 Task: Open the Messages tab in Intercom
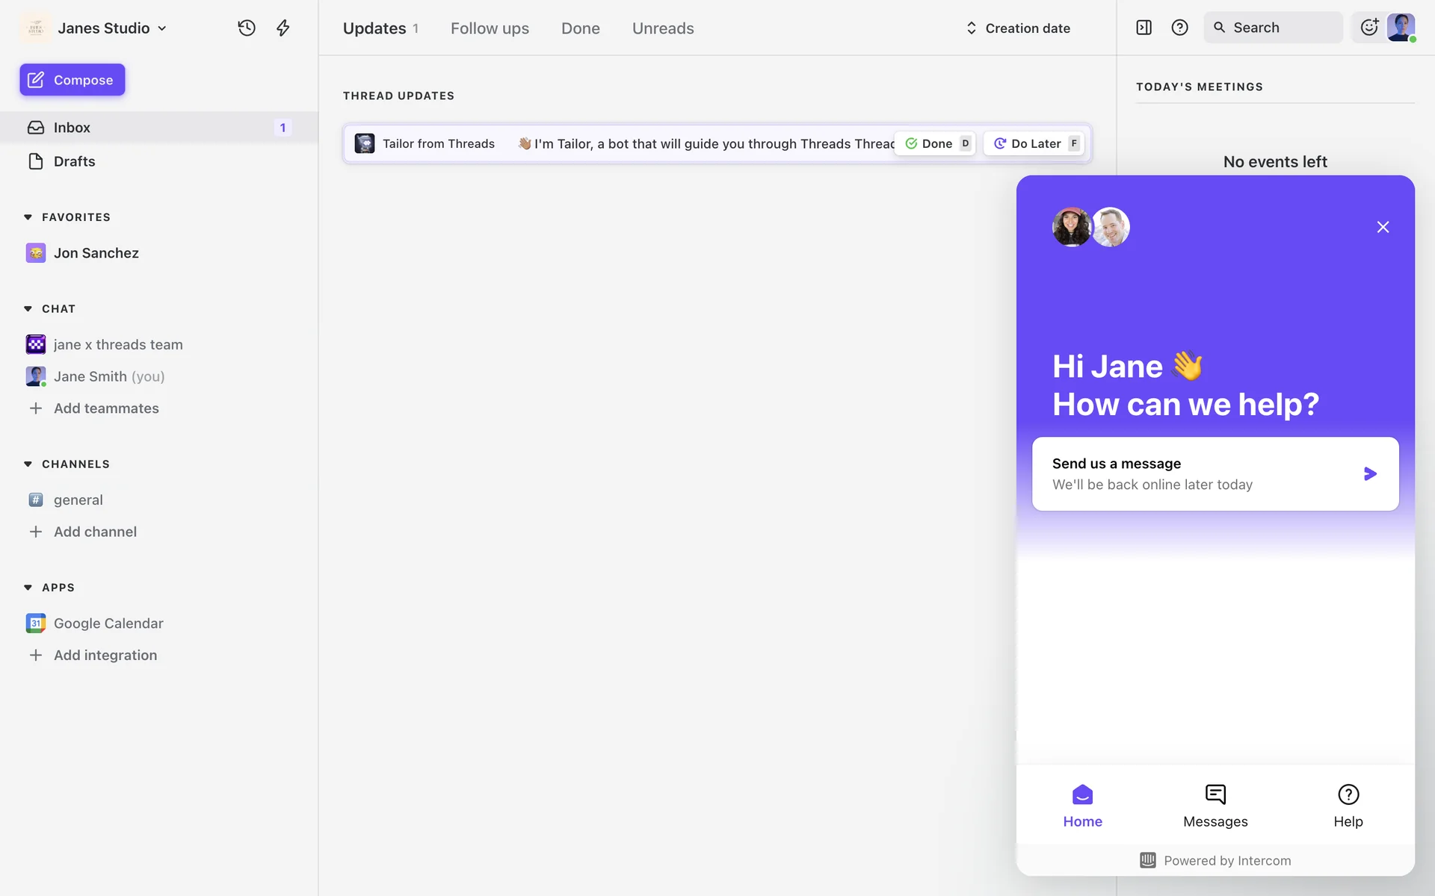pyautogui.click(x=1215, y=806)
